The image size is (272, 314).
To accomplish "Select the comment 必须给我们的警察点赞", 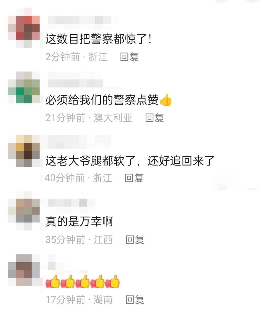I will tap(109, 100).
